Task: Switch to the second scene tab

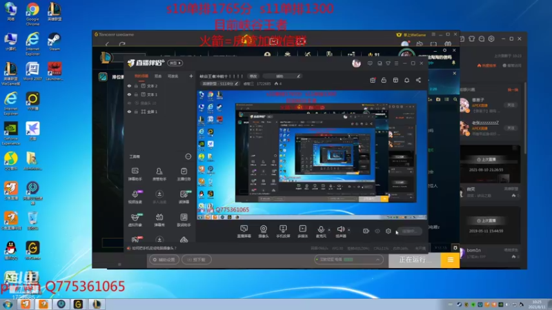Action: click(158, 76)
